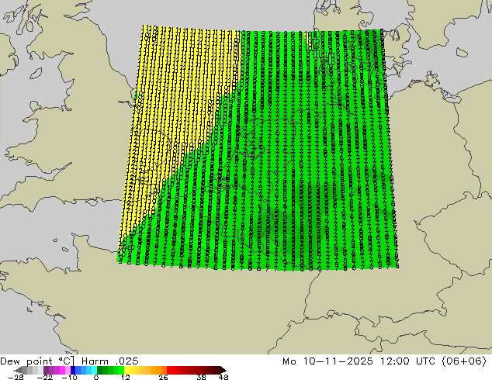This screenshot has height=380, width=492.
Task: Click the dark green swatch in the legend
Action: [x=100, y=370]
